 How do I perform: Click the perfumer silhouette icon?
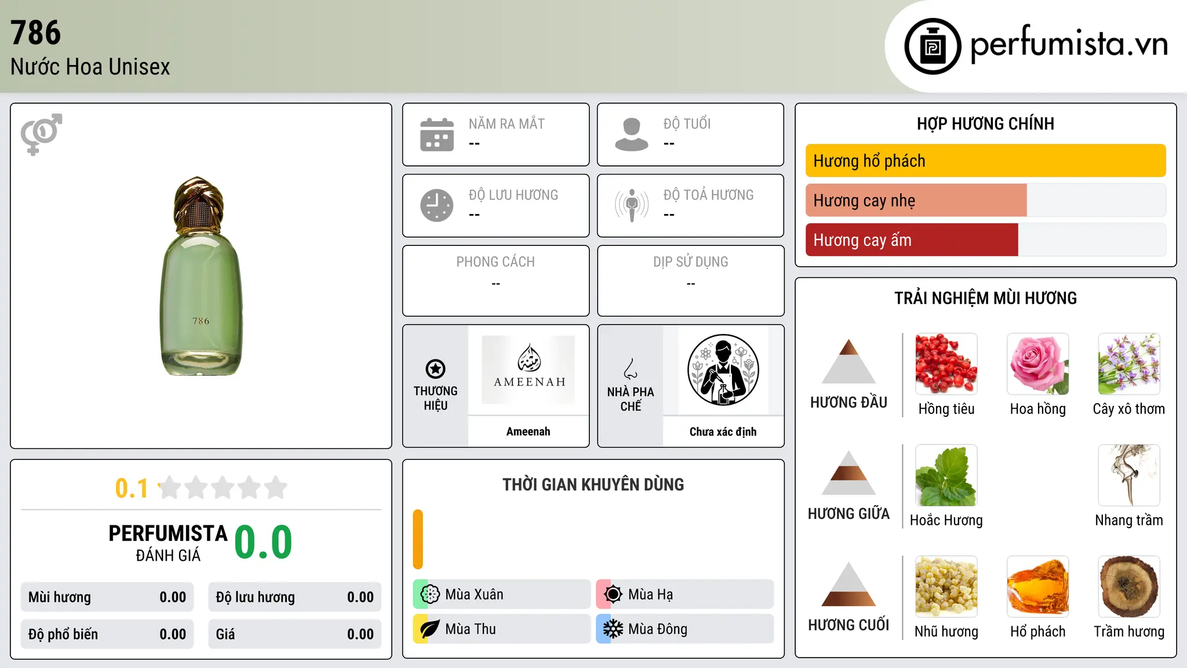[x=723, y=370]
